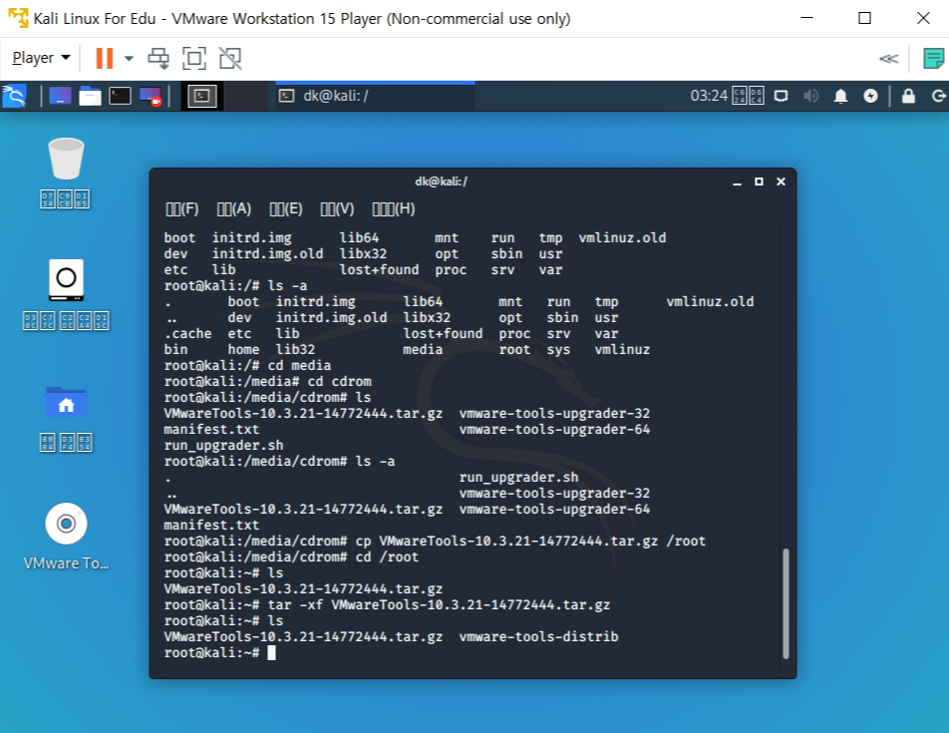Select the dk@kali taskbar window button

[375, 96]
